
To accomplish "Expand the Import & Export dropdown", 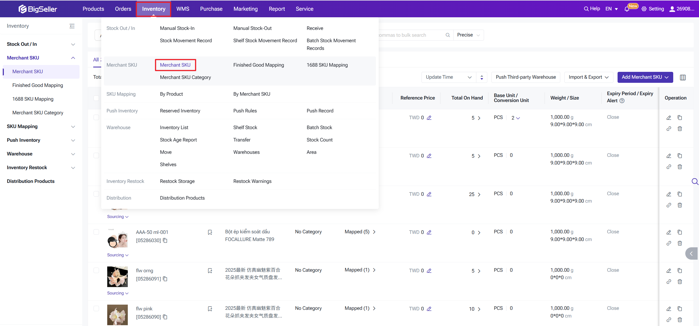I will coord(588,77).
